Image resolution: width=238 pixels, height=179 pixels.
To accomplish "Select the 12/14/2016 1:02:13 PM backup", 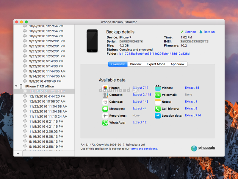I will (x=44, y=91).
